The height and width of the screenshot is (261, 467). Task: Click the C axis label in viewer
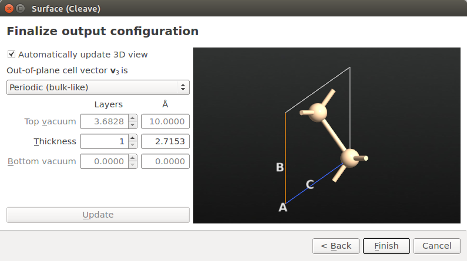(310, 185)
